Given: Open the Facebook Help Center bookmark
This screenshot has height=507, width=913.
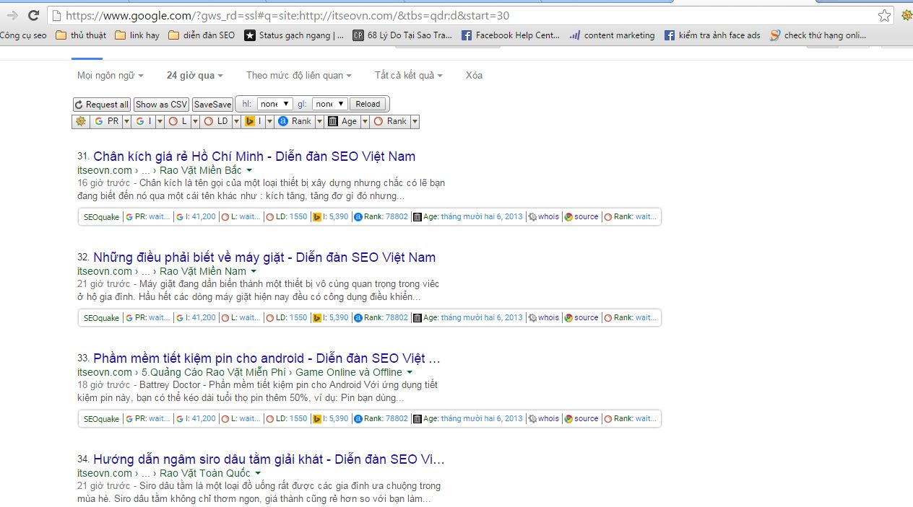Looking at the screenshot, I should 510,35.
